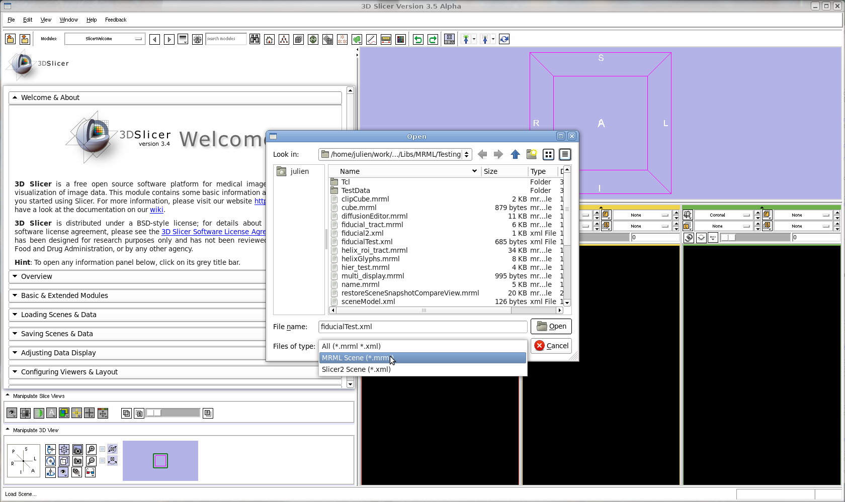Image resolution: width=845 pixels, height=502 pixels.
Task: Toggle slice visibility eye icon
Action: pyautogui.click(x=12, y=413)
